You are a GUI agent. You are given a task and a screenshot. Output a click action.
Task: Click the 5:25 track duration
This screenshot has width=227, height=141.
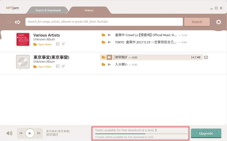click(x=184, y=35)
